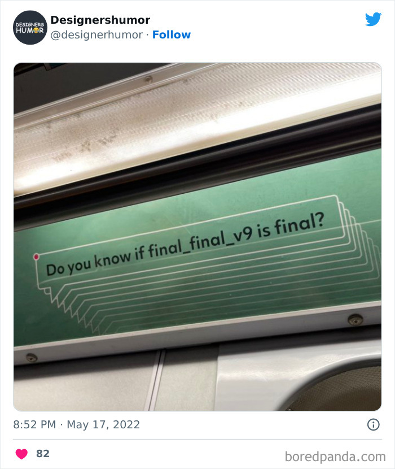Image resolution: width=395 pixels, height=469 pixels.
Task: View the 82 likes count
Action: 43,454
